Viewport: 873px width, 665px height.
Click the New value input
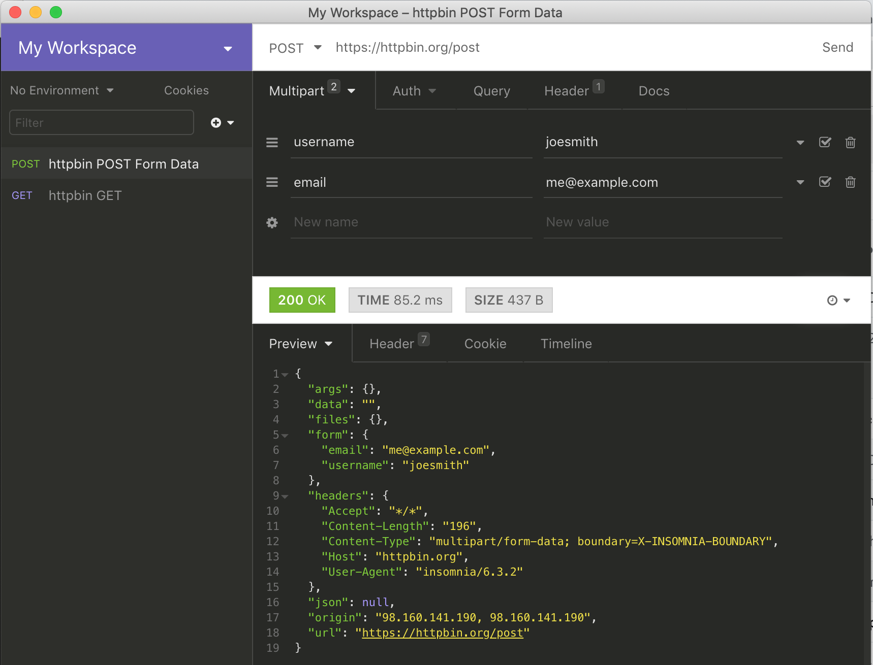pos(663,222)
